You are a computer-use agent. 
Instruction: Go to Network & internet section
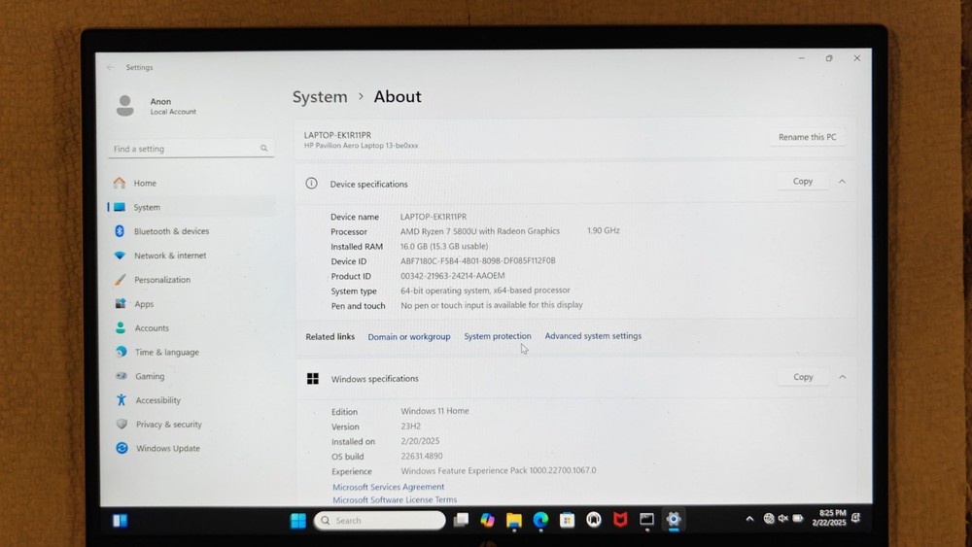click(x=170, y=256)
